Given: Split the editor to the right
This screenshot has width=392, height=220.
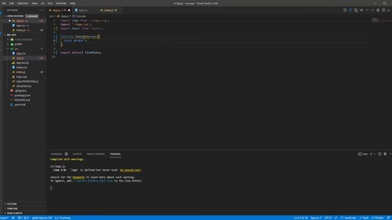Looking at the screenshot, I should pos(383,10).
